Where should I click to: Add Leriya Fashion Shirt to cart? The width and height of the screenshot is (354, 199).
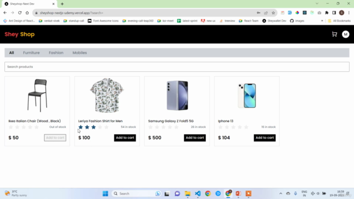tap(125, 138)
